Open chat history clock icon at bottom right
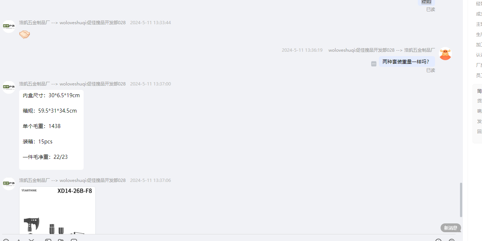The width and height of the screenshot is (482, 241). click(438, 240)
